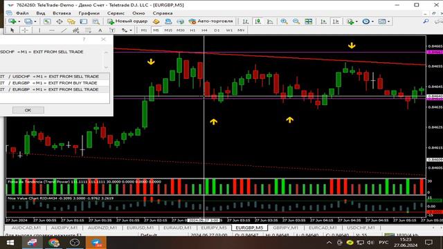The image size is (443, 249).
Task: Open the taskbar volume control
Action: coord(370,243)
